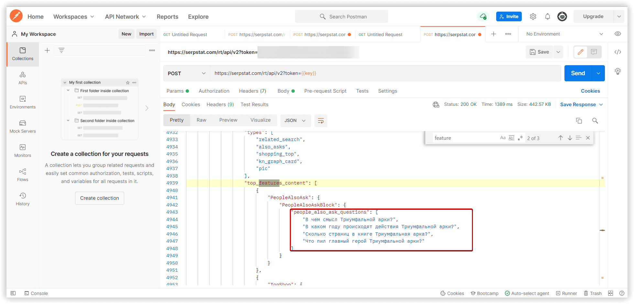Open collections more-options ellipsis

[x=152, y=50]
